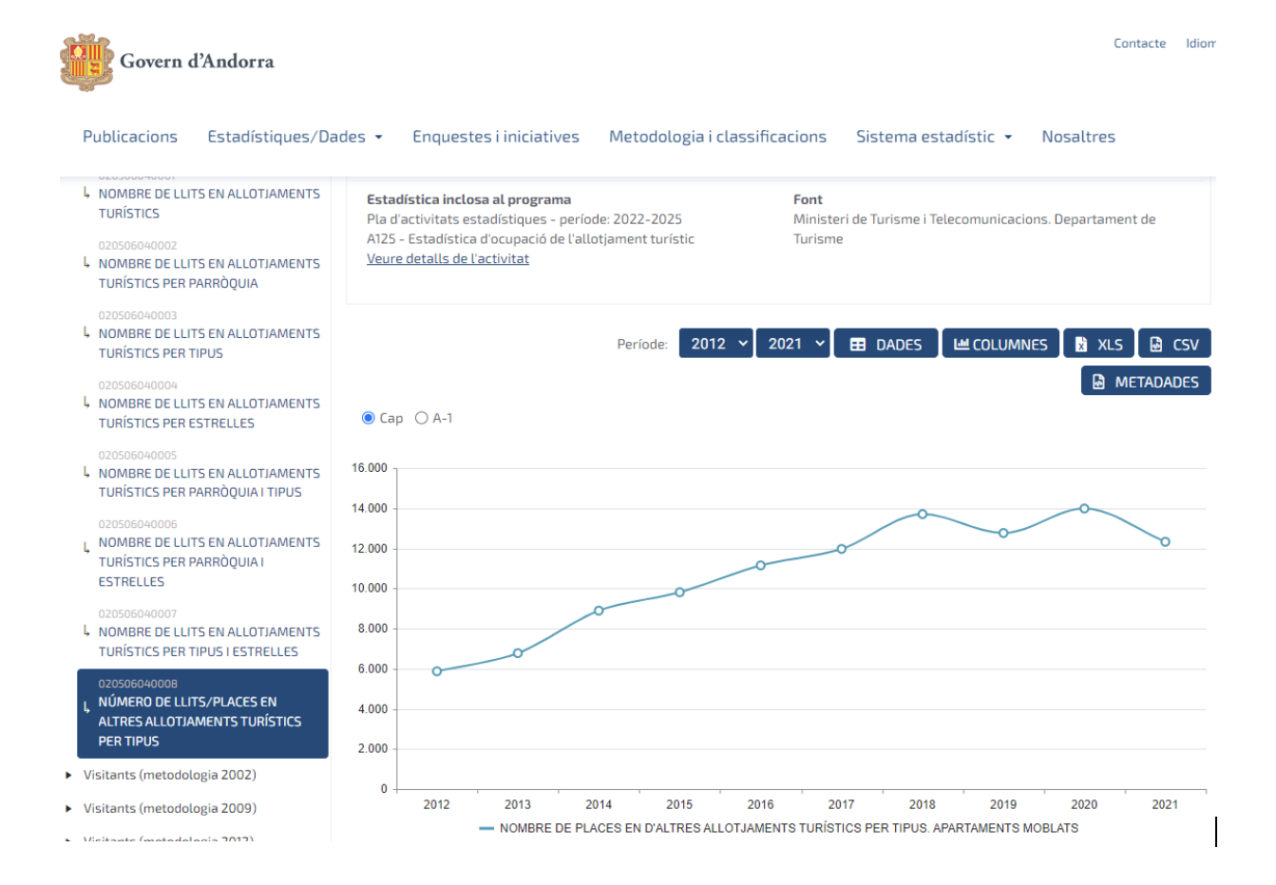The width and height of the screenshot is (1276, 885).
Task: Open the Sistema estadístic menu
Action: point(933,137)
